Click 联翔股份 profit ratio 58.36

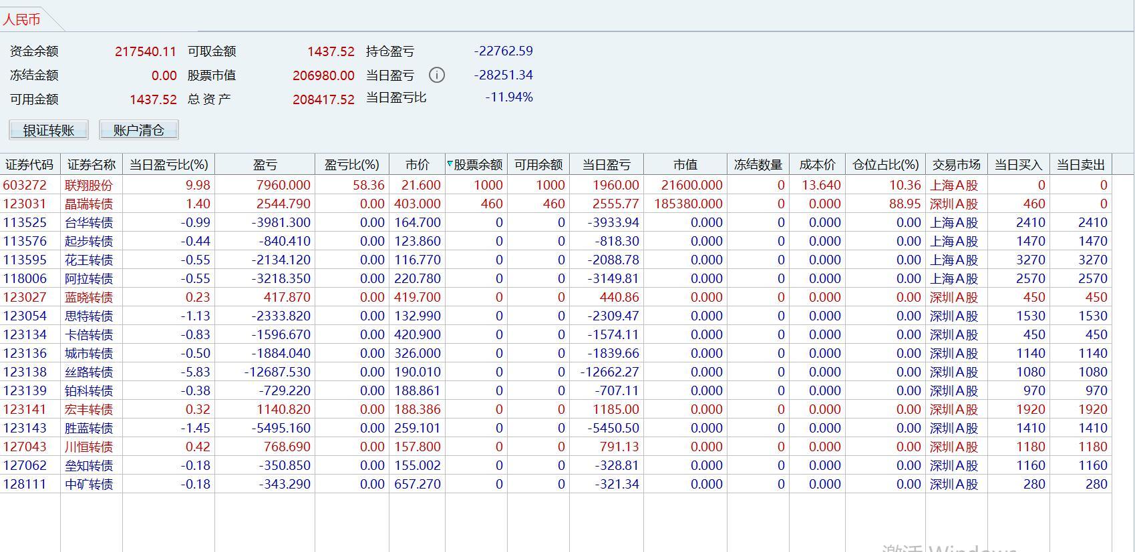369,185
